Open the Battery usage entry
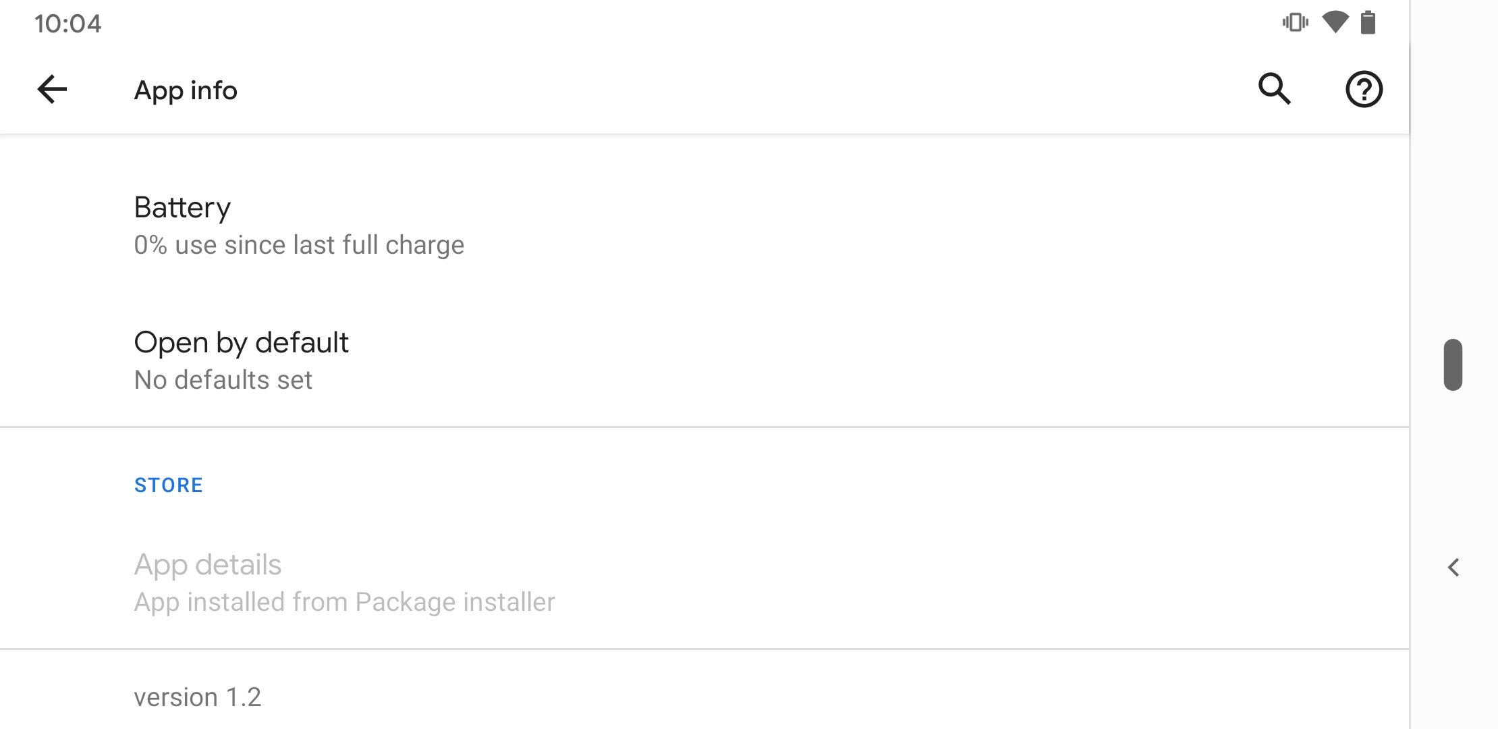The width and height of the screenshot is (1498, 729). click(x=704, y=225)
